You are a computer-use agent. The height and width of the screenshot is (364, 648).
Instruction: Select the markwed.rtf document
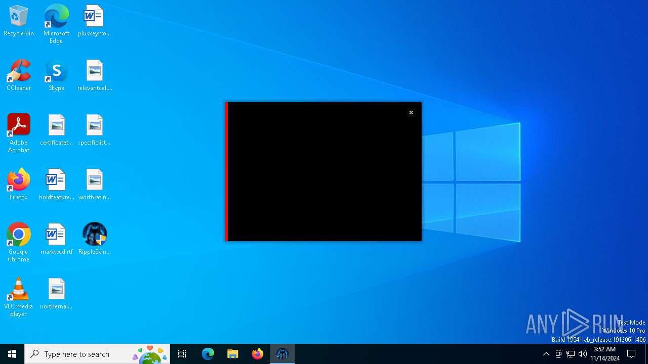pyautogui.click(x=56, y=240)
